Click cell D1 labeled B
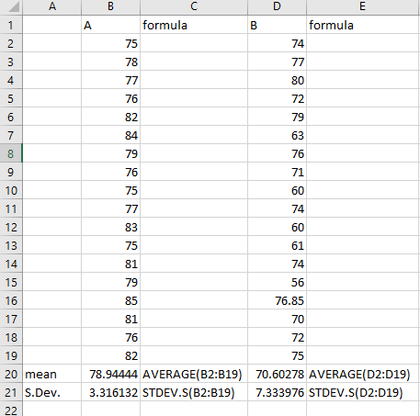 (277, 25)
